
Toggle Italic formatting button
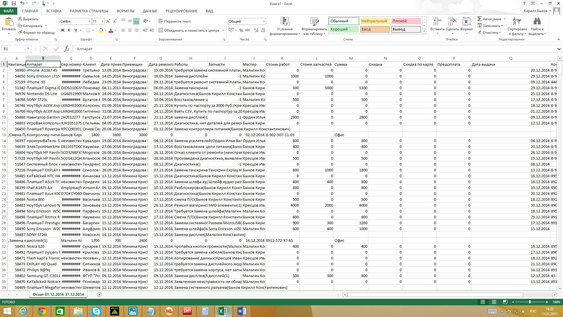tap(69, 30)
